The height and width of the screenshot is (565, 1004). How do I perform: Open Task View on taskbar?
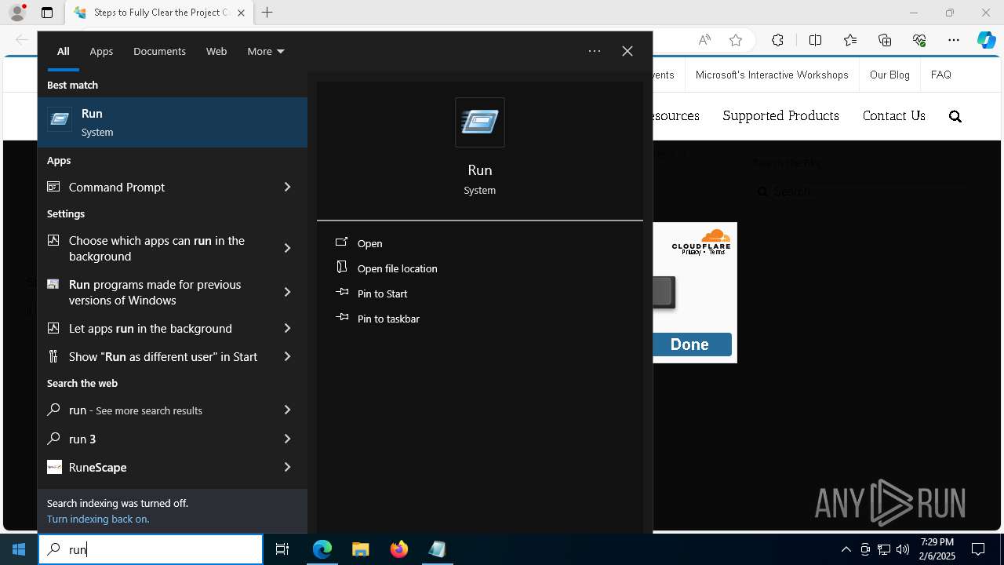tap(282, 549)
